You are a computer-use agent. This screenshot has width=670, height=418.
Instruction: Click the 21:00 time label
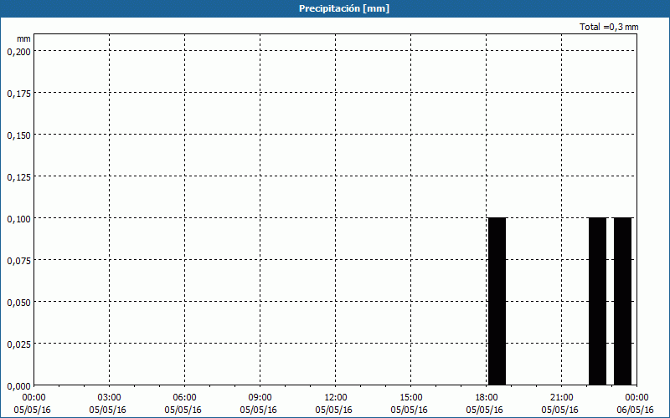click(561, 398)
